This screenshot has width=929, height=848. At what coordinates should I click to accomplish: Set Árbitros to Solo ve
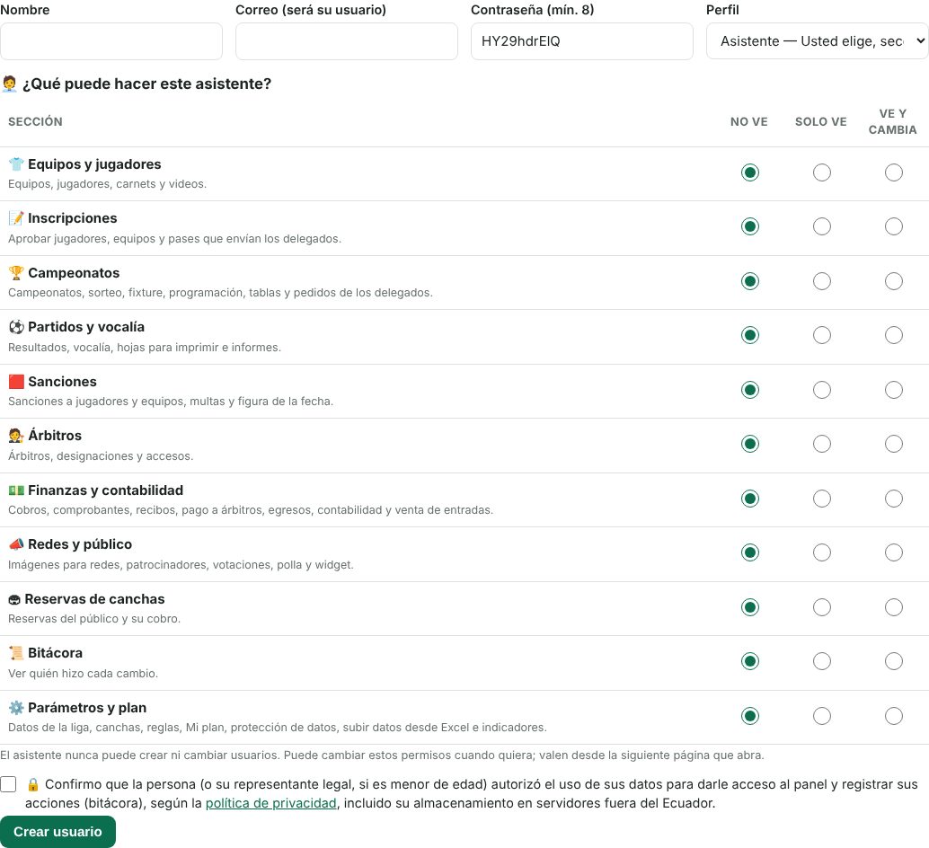[822, 444]
